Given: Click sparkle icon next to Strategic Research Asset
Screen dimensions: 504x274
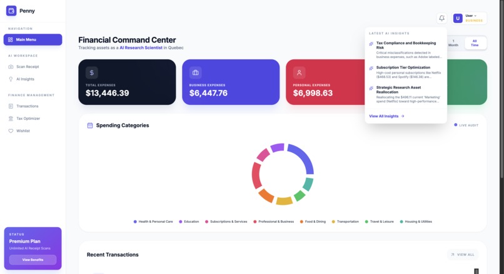Looking at the screenshot, I should pos(371,88).
